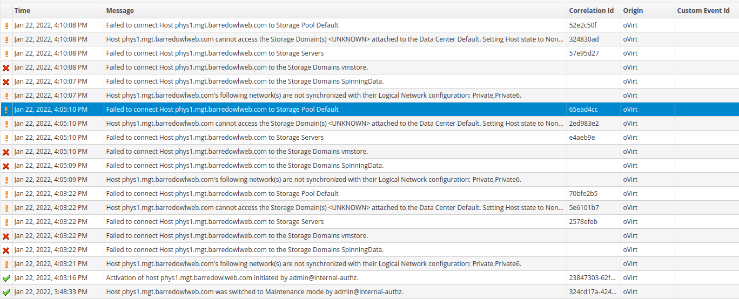Click the red error icon for the 4:05:10 PM vmstore failure
Viewport: 739px width, 299px height.
[x=6, y=152]
